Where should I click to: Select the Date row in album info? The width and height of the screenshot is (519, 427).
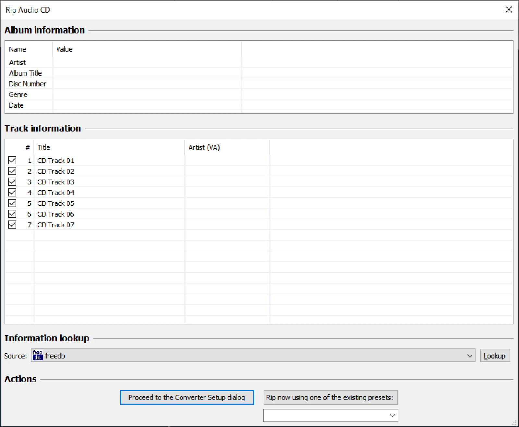16,105
